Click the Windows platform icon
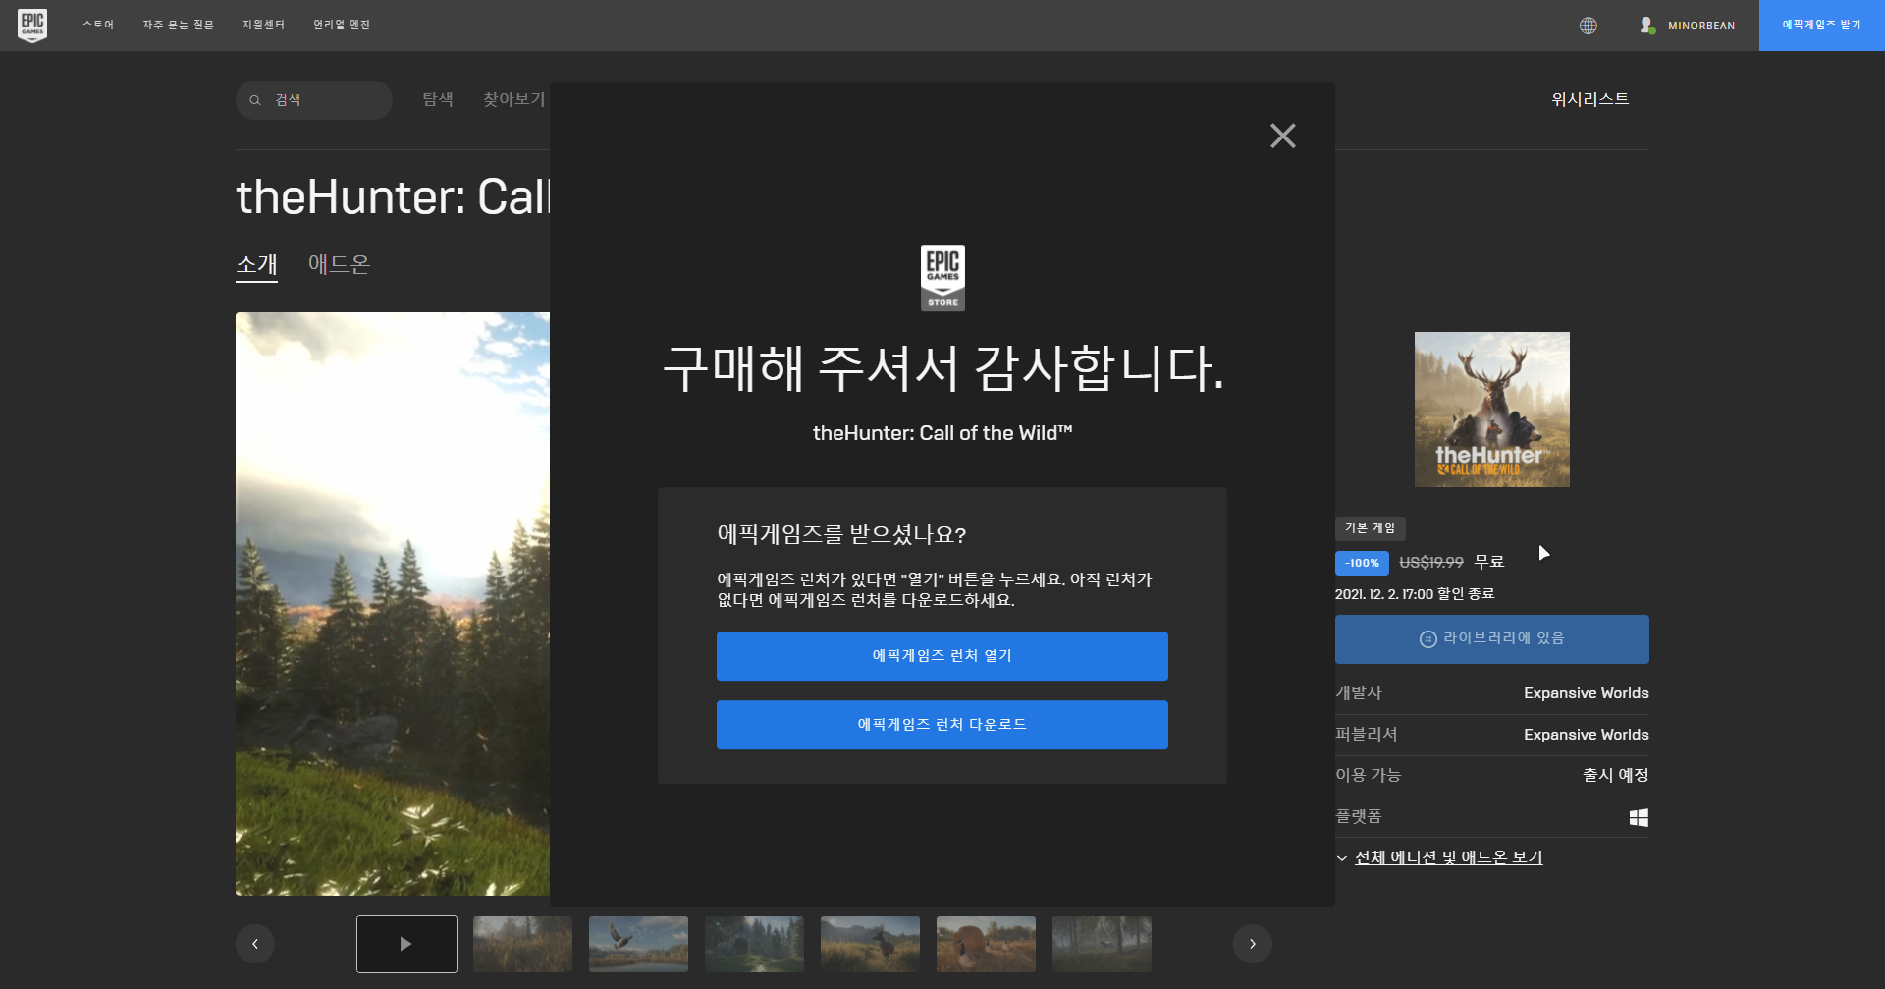This screenshot has height=989, width=1885. pyautogui.click(x=1639, y=817)
